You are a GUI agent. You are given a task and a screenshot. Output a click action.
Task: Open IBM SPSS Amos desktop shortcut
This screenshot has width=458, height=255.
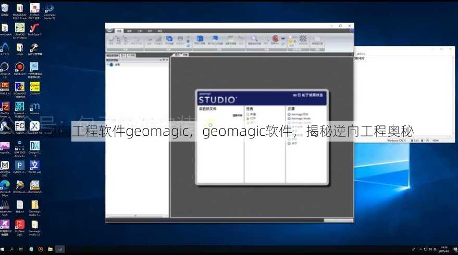(20, 149)
